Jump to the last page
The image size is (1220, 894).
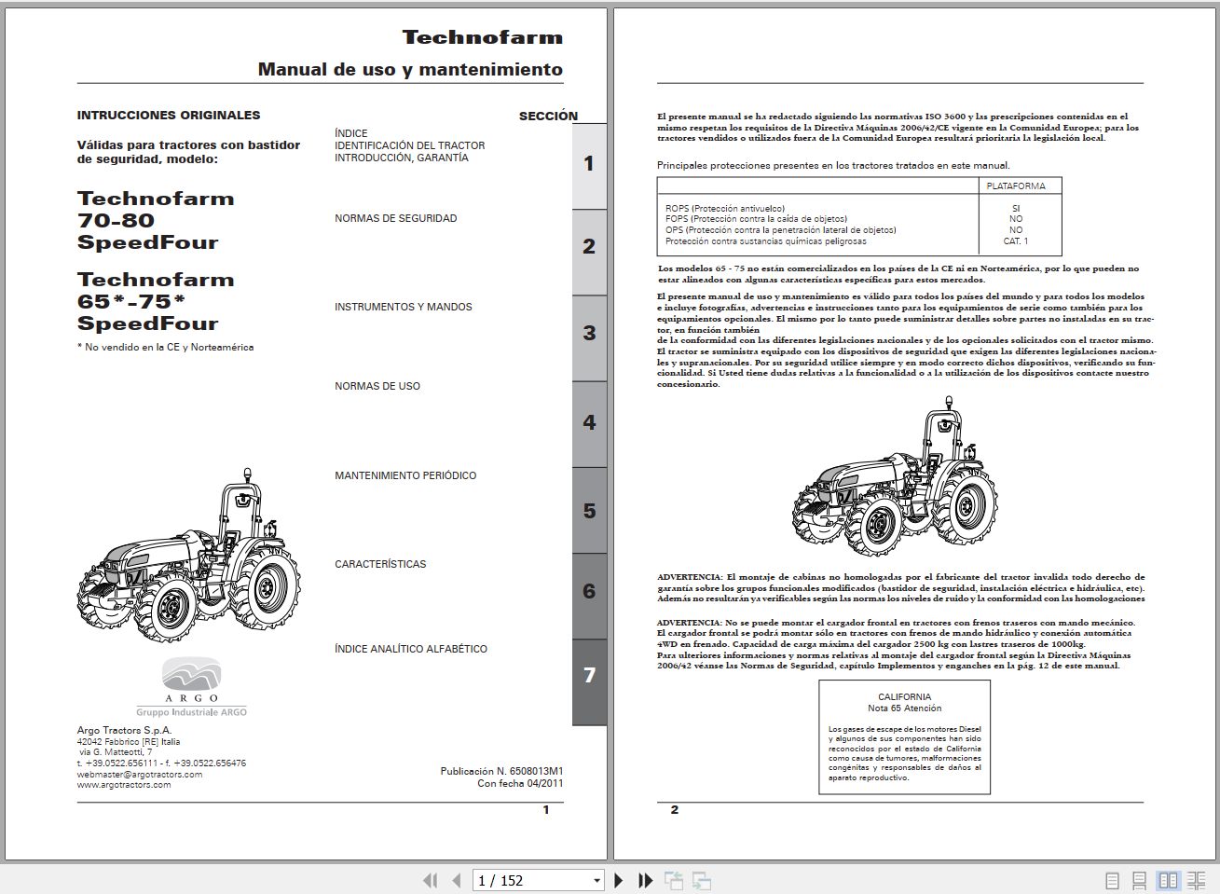[645, 880]
